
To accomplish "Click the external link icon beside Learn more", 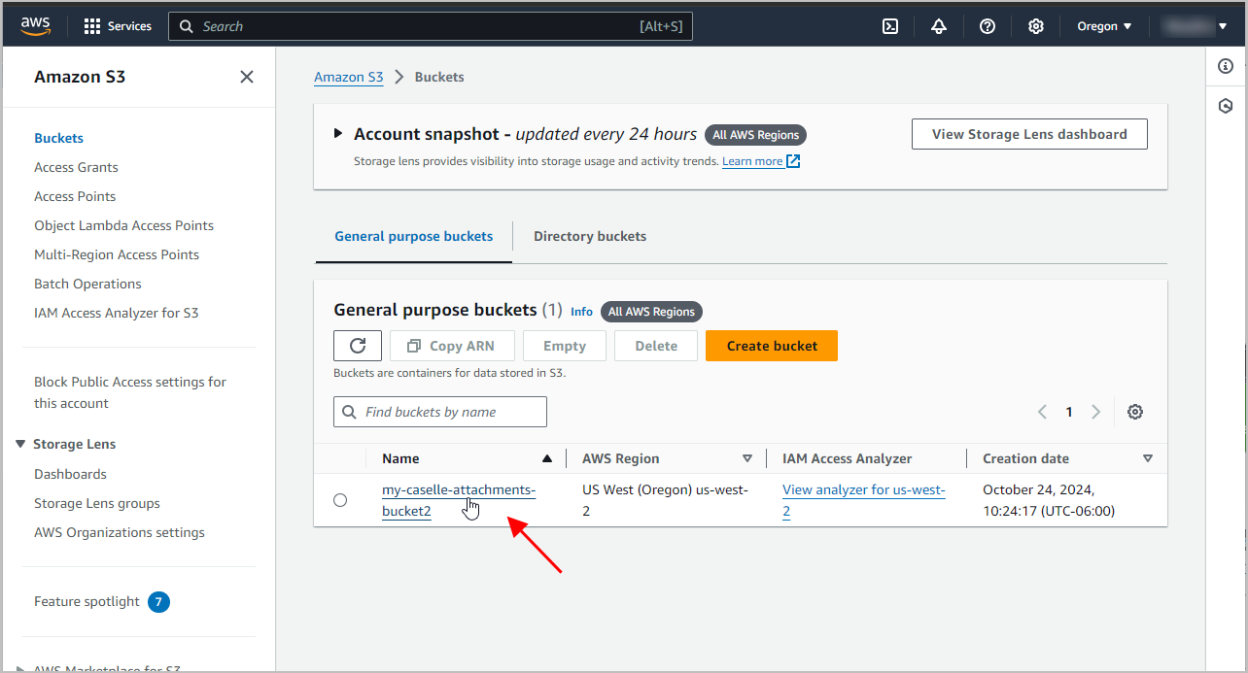I will 793,161.
